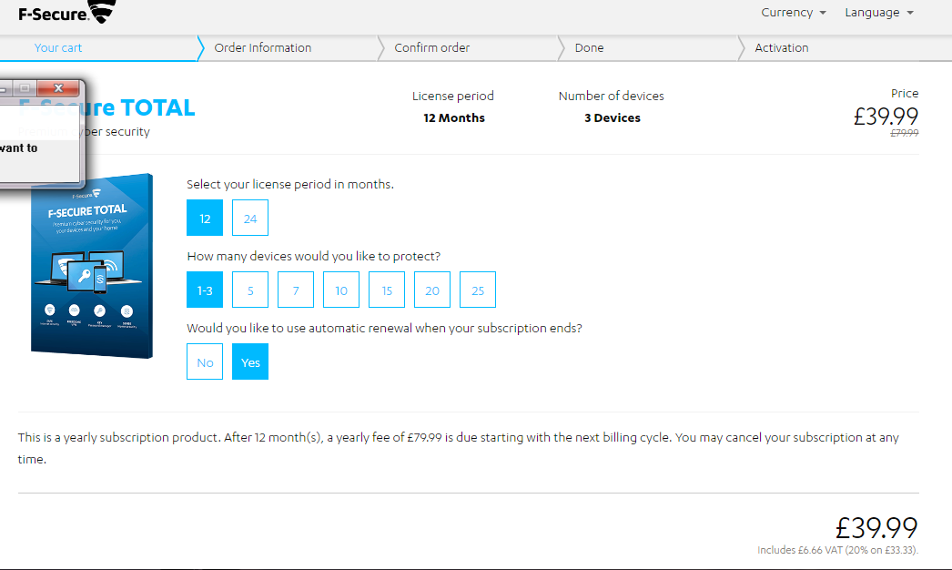Choose 7 devices option
Image resolution: width=952 pixels, height=570 pixels.
(x=296, y=290)
